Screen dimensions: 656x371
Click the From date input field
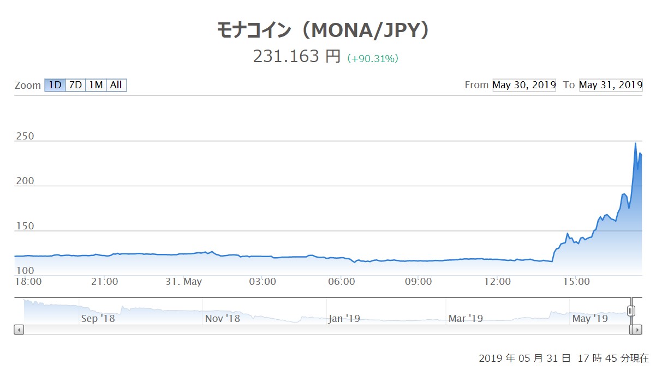(524, 85)
